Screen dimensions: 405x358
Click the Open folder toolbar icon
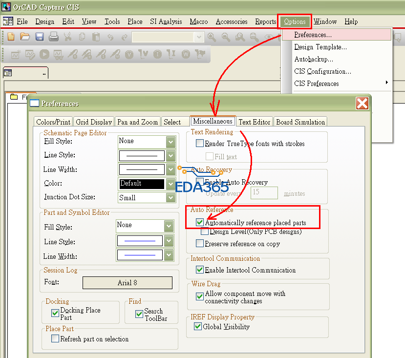pyautogui.click(x=25, y=37)
